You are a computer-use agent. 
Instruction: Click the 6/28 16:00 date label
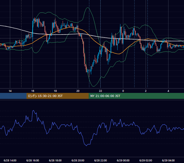coord(33,160)
